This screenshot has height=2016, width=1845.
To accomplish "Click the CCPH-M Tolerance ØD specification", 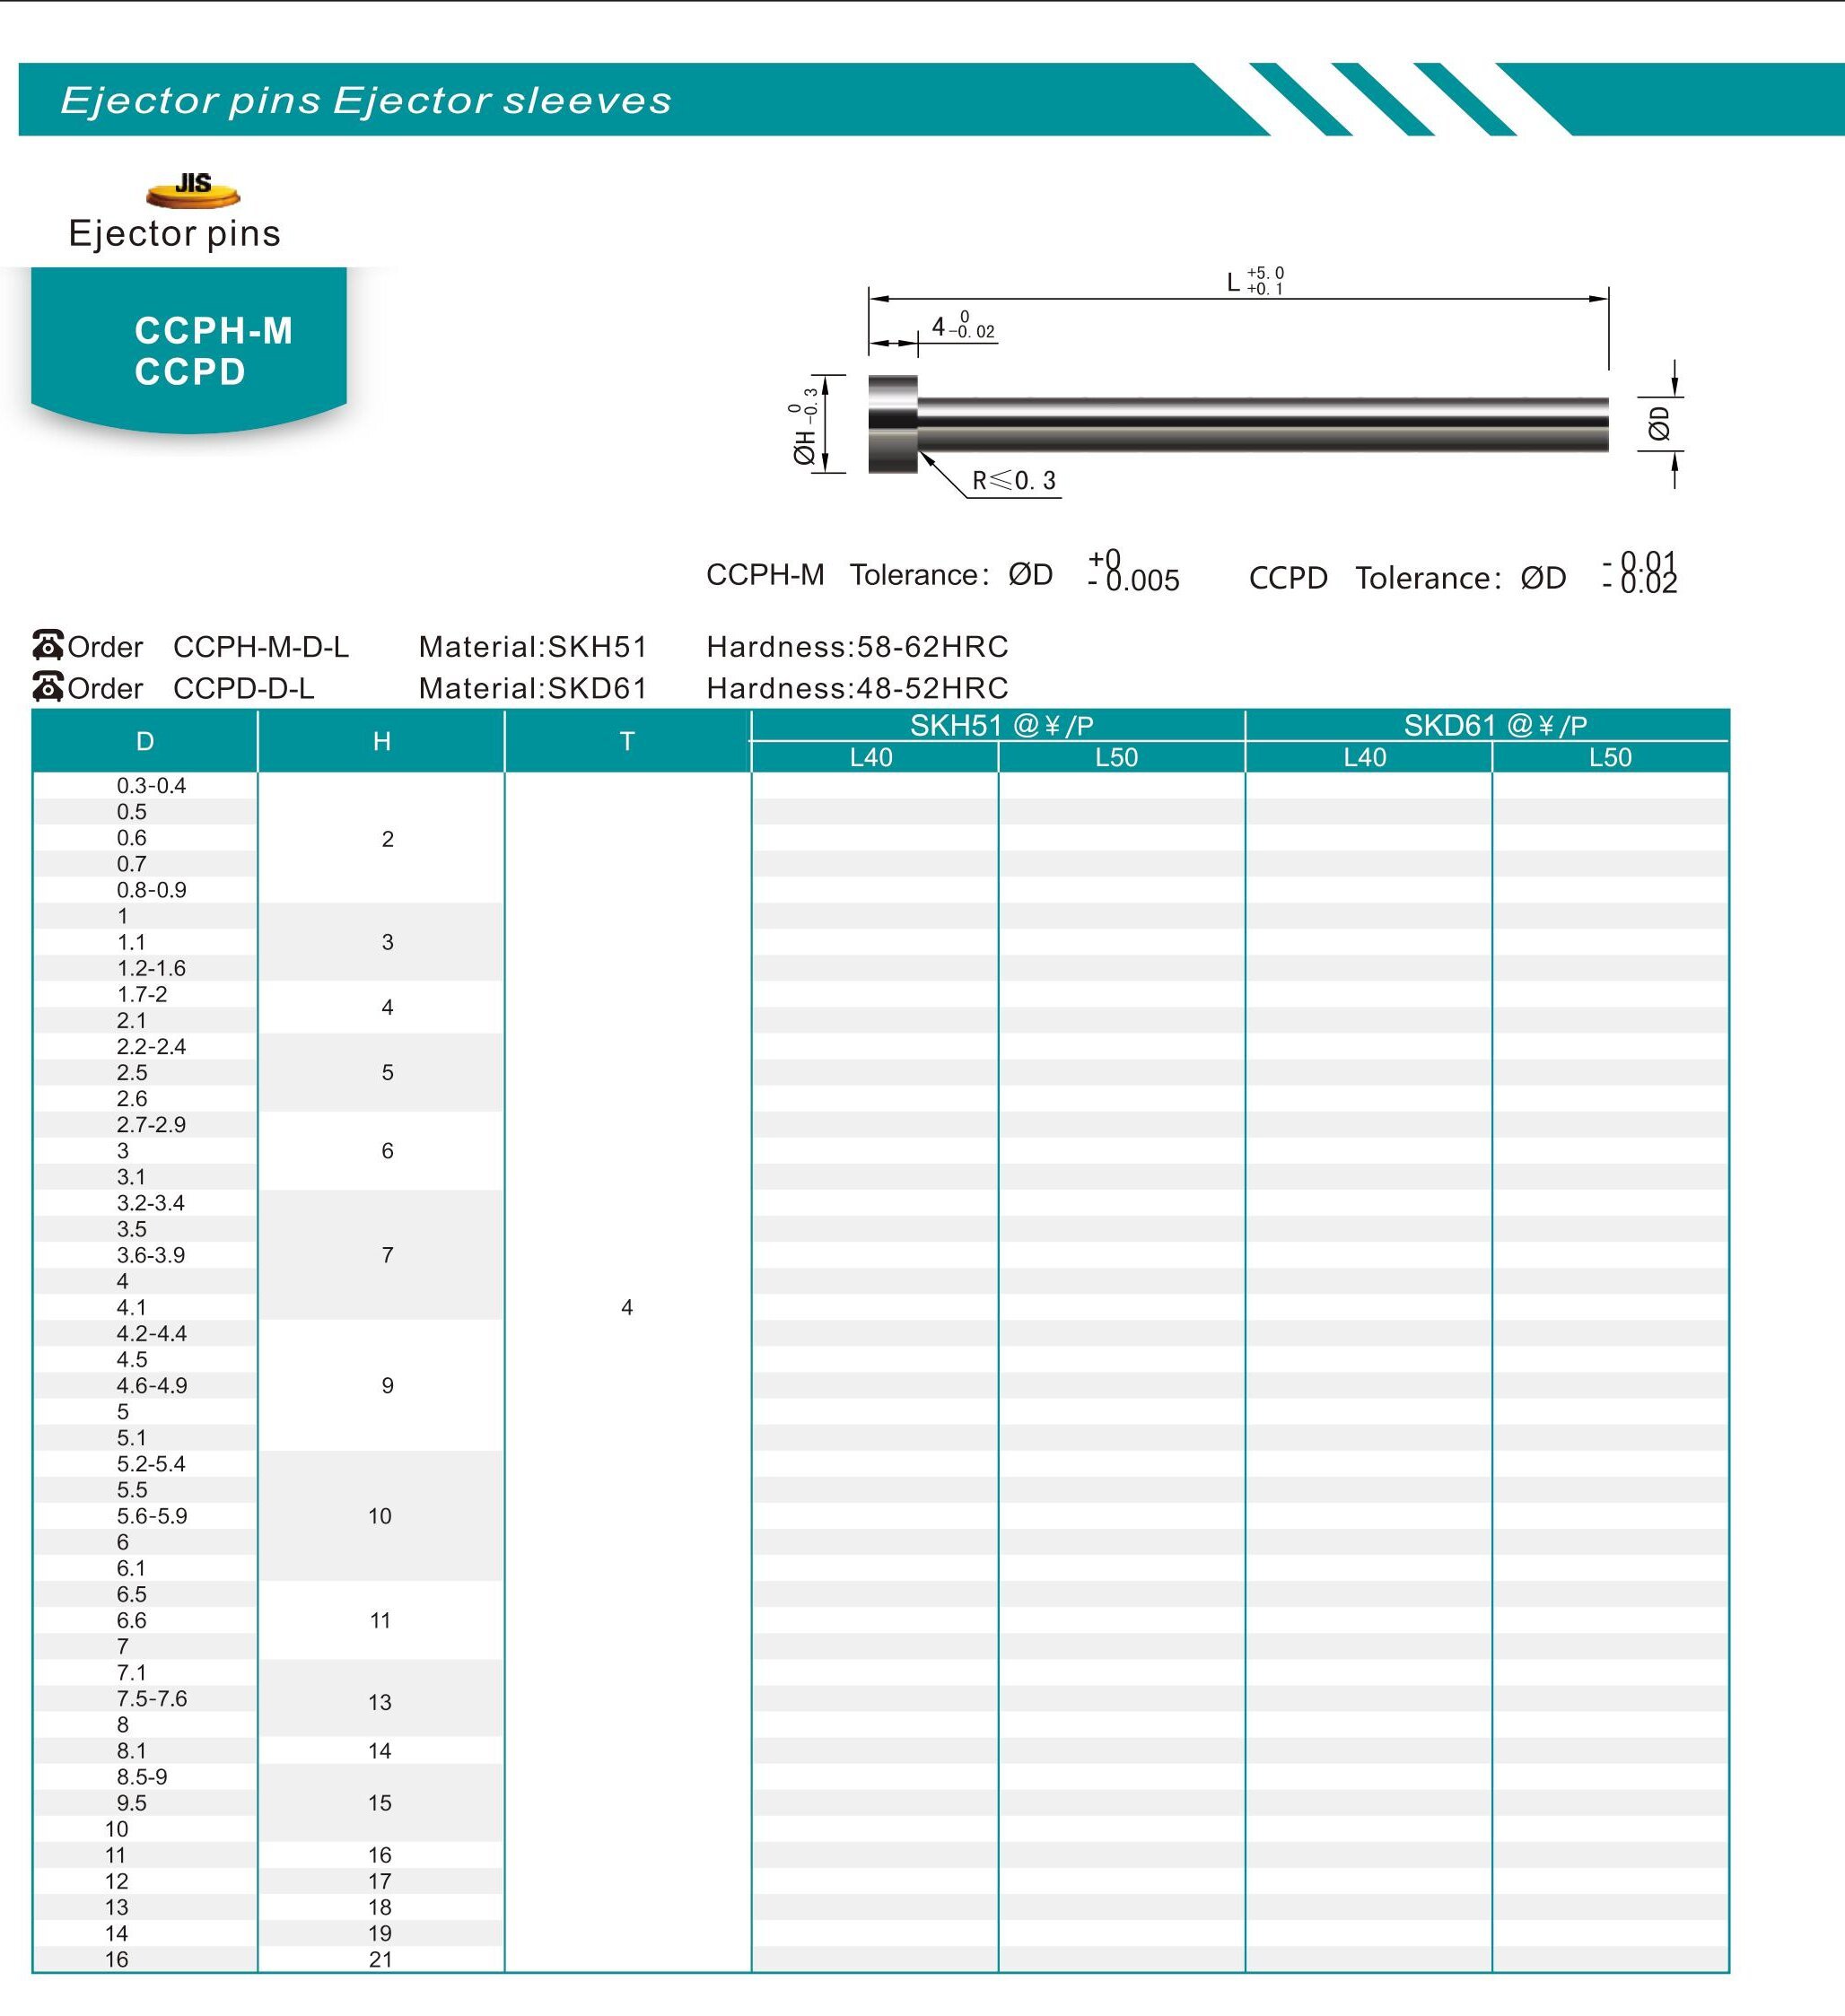I will pos(943,575).
